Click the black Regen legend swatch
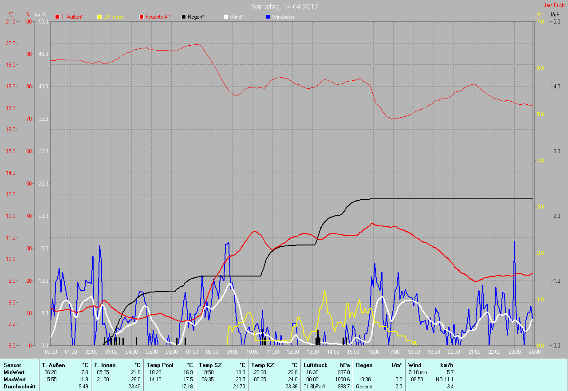568x391 pixels. pyautogui.click(x=184, y=17)
